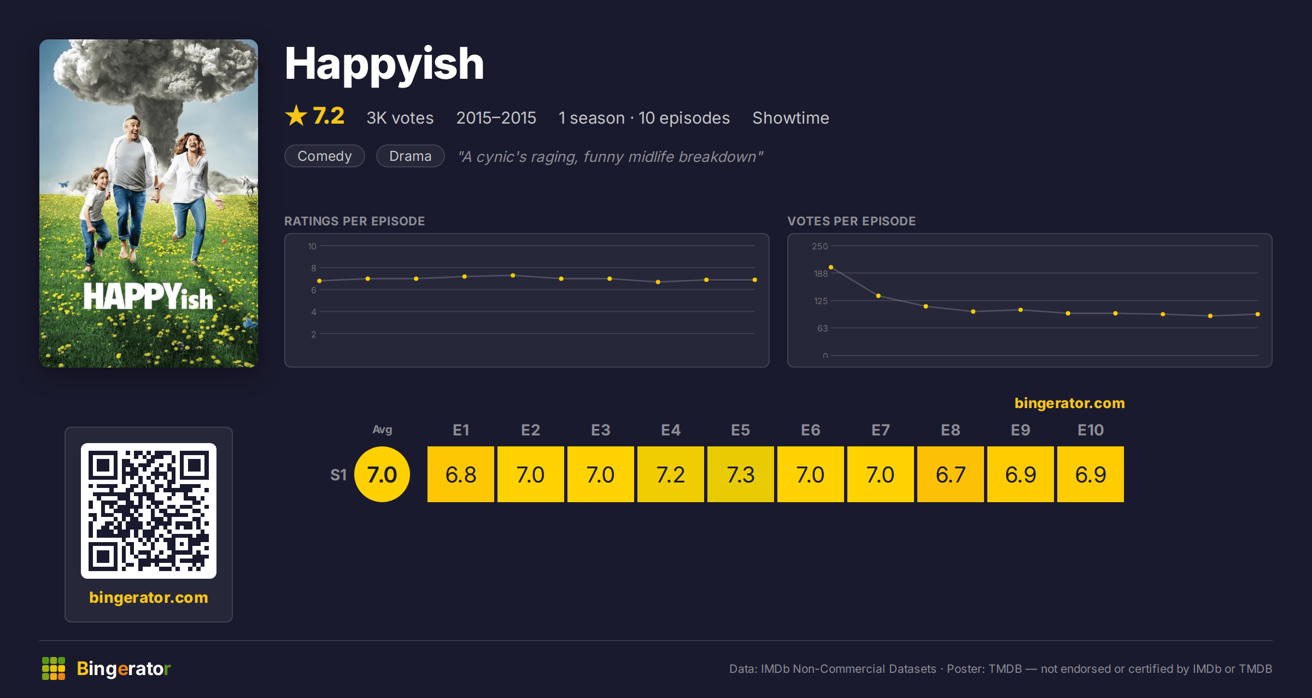Image resolution: width=1312 pixels, height=698 pixels.
Task: Select the Comedy genre tag
Action: click(x=325, y=156)
